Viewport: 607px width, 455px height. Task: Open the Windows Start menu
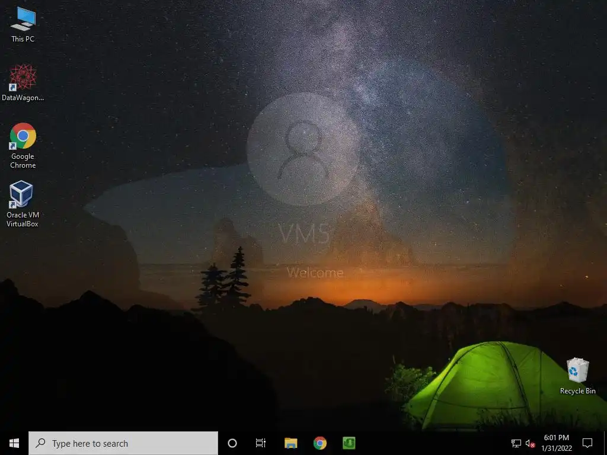click(x=14, y=443)
